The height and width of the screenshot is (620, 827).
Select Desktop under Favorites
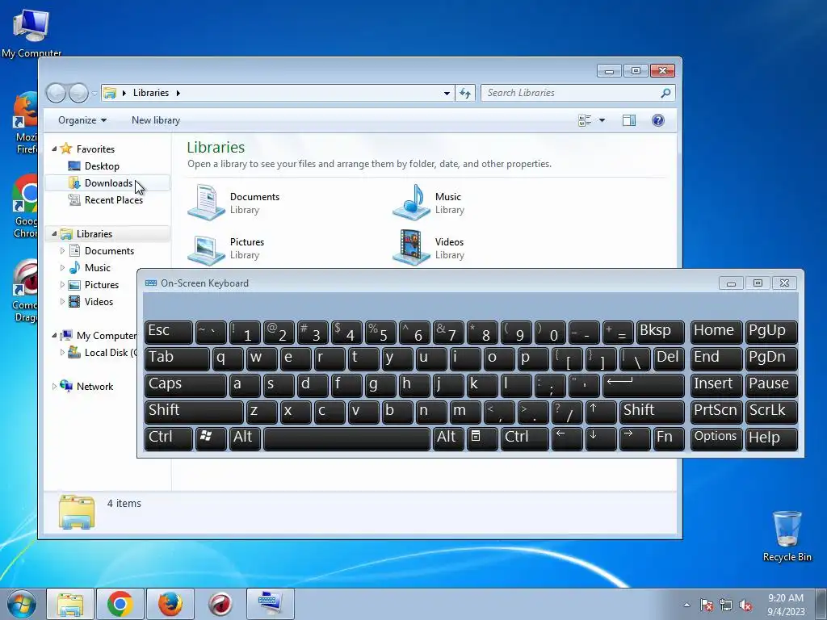click(x=102, y=166)
